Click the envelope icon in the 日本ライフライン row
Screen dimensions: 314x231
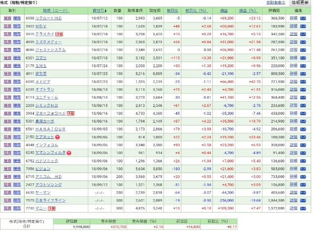pyautogui.click(x=303, y=201)
